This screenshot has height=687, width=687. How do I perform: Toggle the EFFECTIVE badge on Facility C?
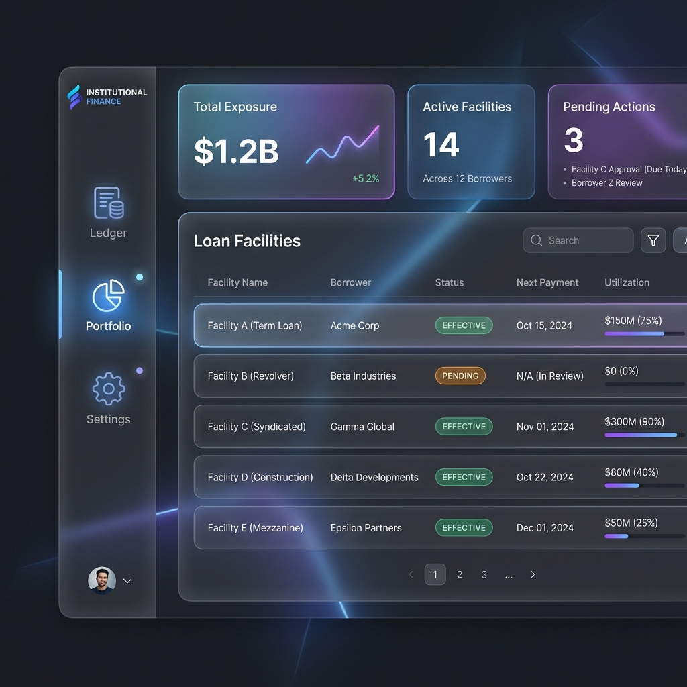464,426
